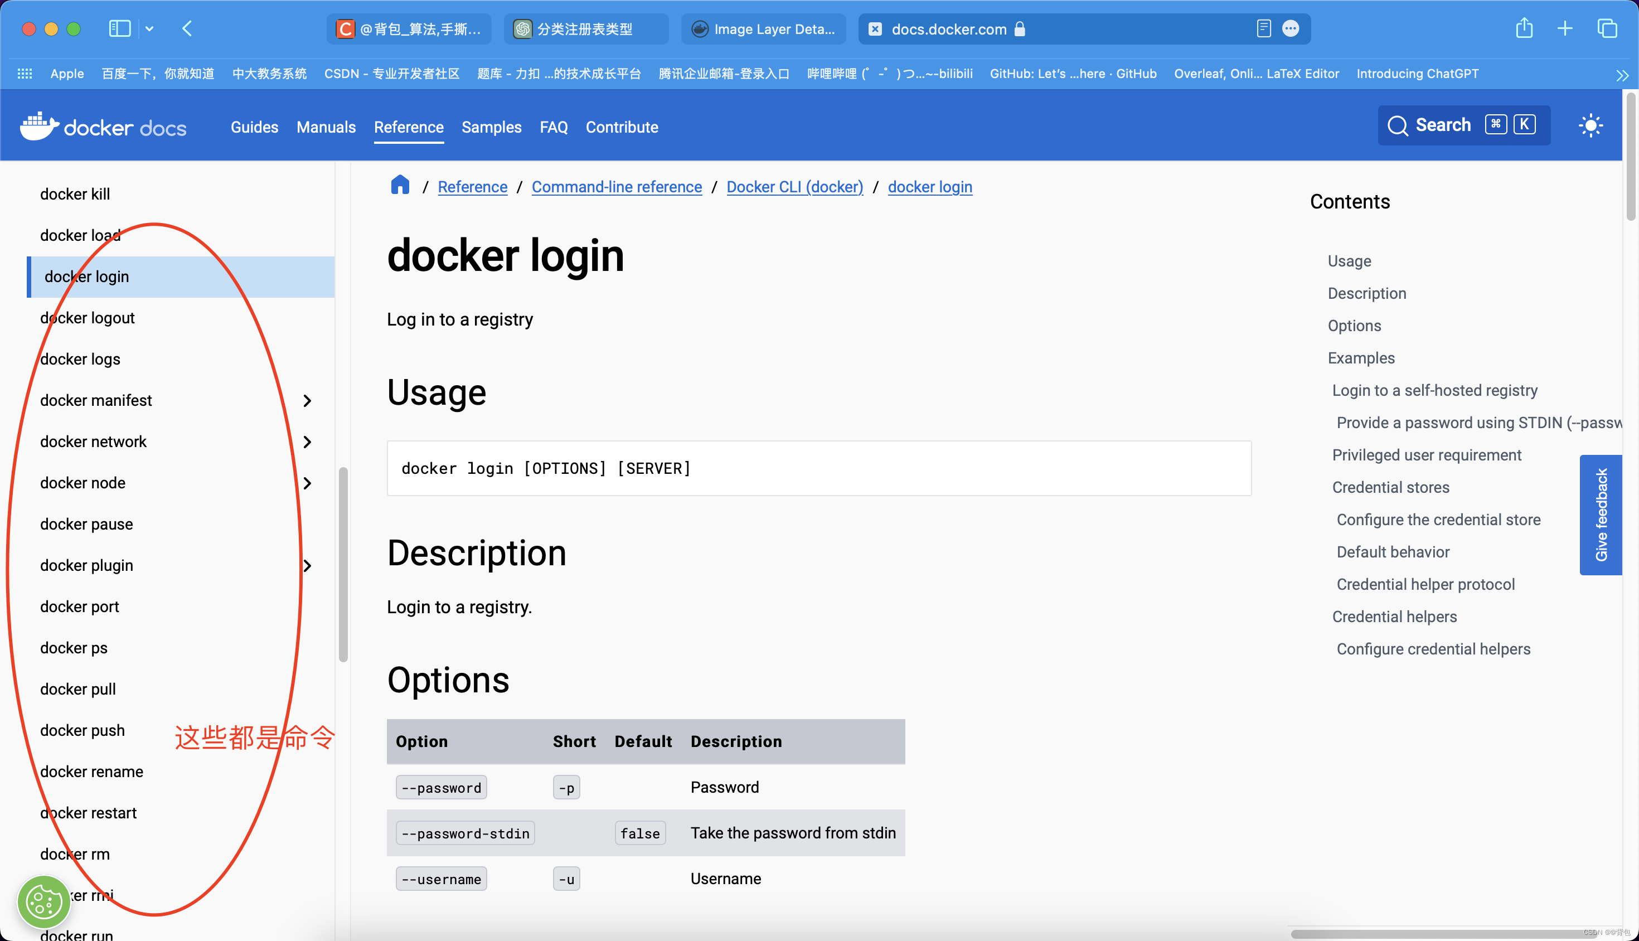Screen dimensions: 1639x941
Task: Click the home breadcrumb icon
Action: pos(400,185)
